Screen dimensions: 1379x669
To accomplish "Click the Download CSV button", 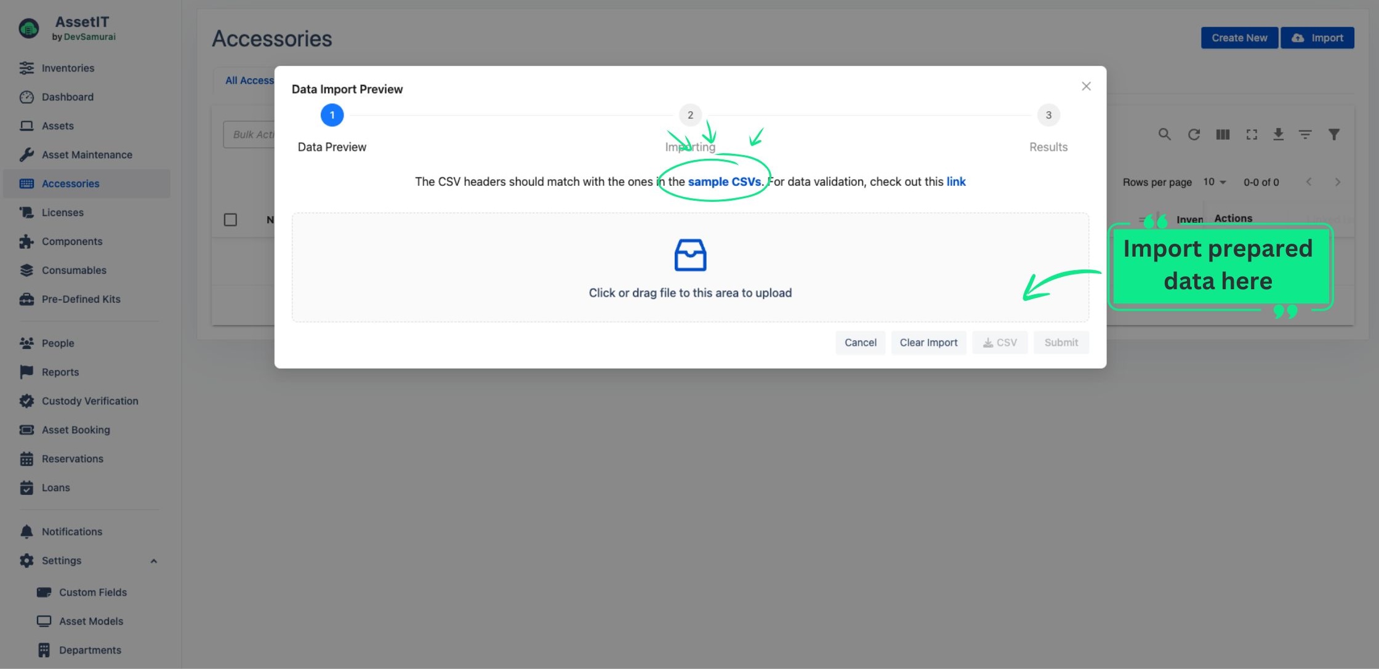I will 1000,342.
